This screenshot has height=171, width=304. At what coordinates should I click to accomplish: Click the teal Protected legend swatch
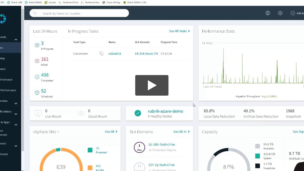tap(90, 150)
